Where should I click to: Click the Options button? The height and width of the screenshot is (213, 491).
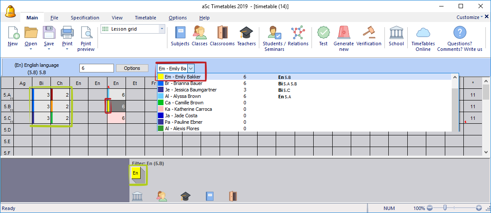click(132, 68)
